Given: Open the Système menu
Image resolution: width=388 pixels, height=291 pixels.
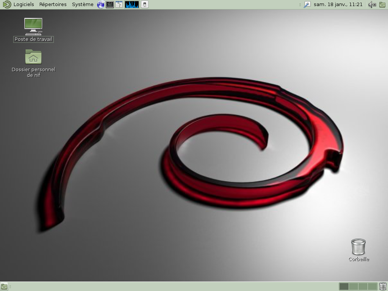Looking at the screenshot, I should tap(83, 5).
